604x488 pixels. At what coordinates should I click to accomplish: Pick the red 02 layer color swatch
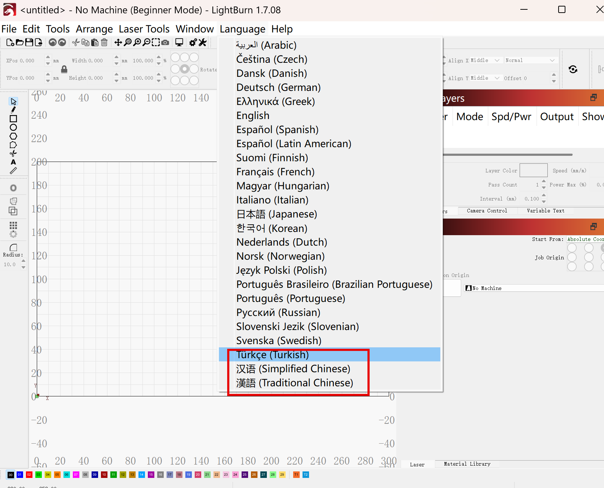tap(29, 475)
